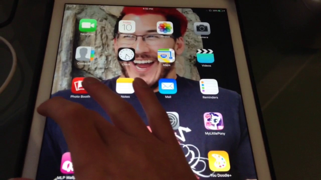Launch the Photos app

[165, 28]
